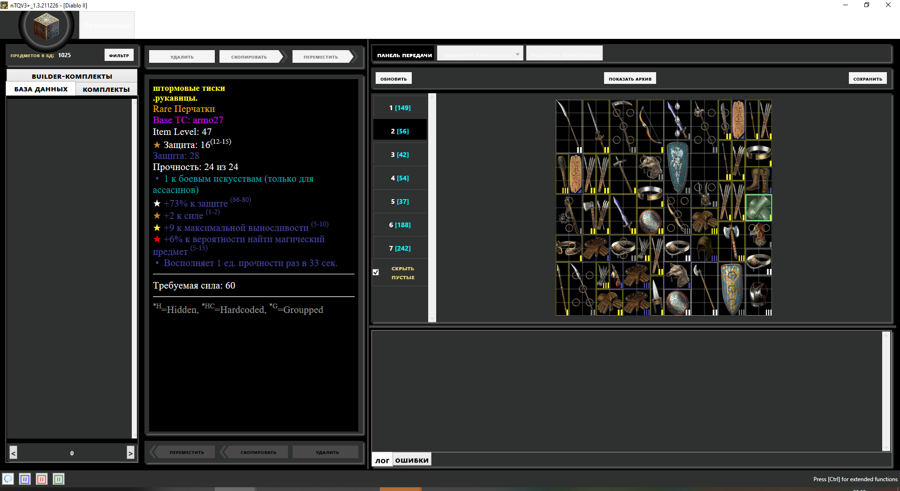
Task: Open the КОМПЛЕКТЫ tab
Action: coord(106,89)
